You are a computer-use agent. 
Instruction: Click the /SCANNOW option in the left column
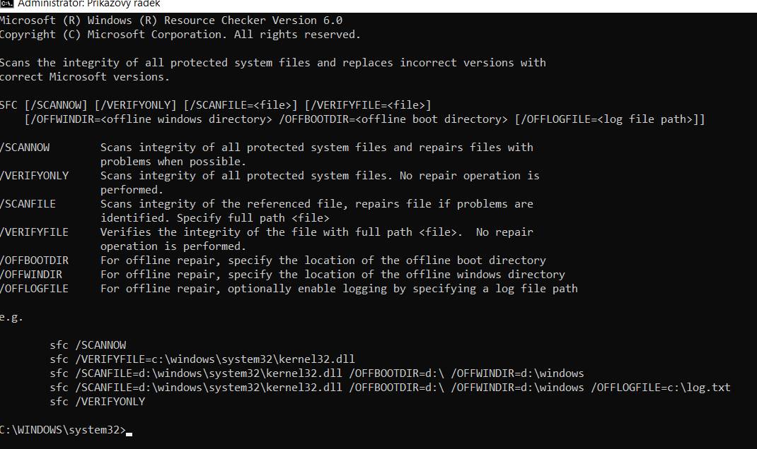[x=25, y=148]
